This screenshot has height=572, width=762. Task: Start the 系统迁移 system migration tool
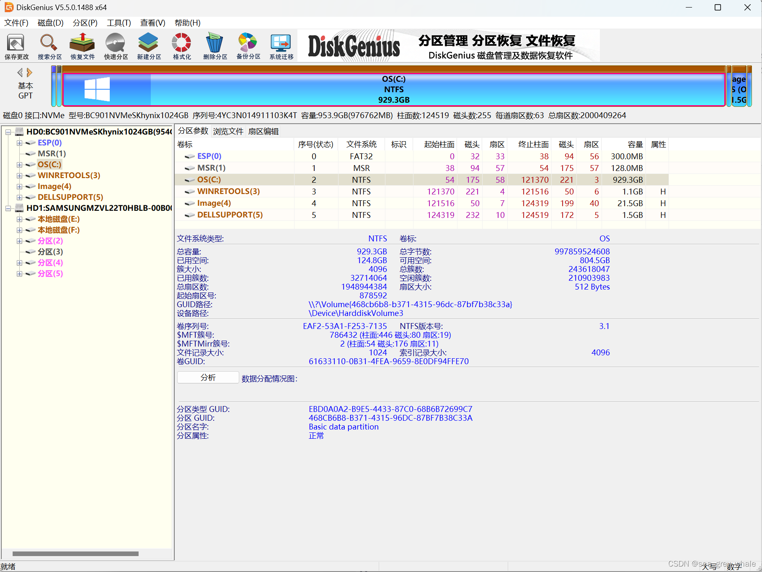coord(281,46)
